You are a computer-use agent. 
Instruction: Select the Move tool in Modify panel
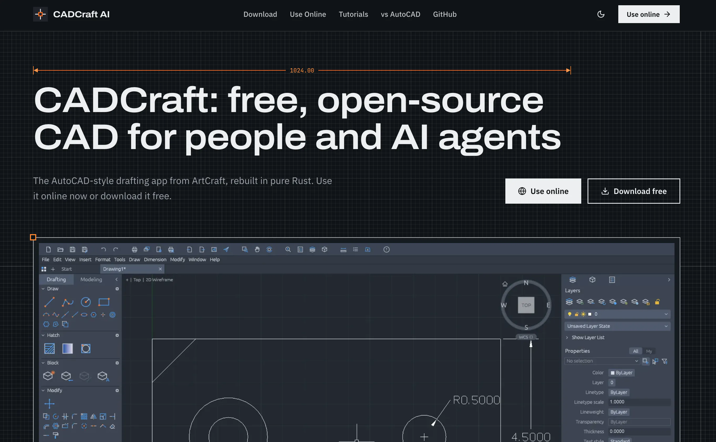(49, 404)
